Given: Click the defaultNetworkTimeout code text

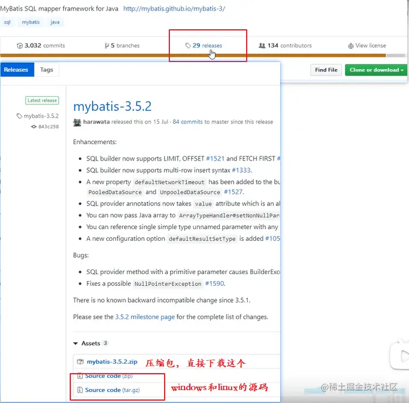Looking at the screenshot, I should [x=169, y=182].
